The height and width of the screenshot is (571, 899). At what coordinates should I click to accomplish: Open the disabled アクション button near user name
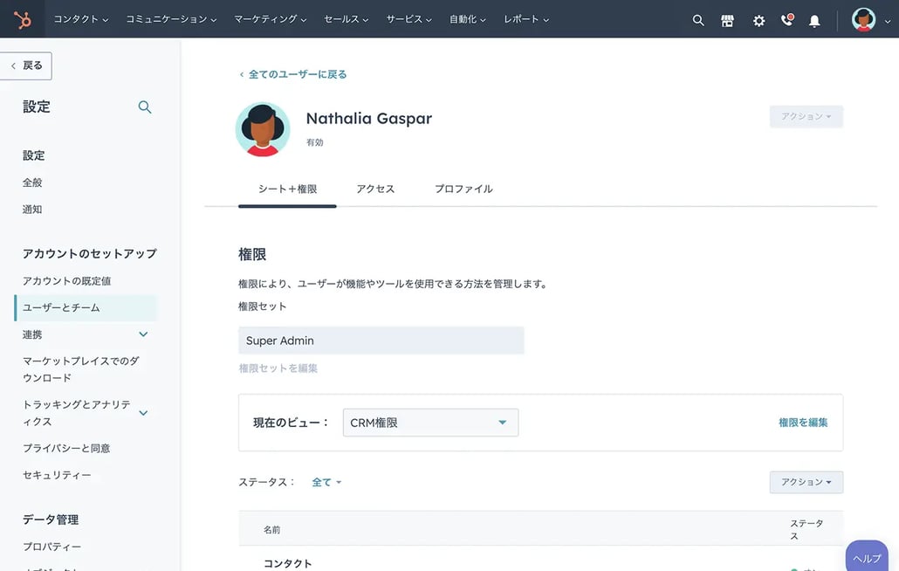[806, 116]
